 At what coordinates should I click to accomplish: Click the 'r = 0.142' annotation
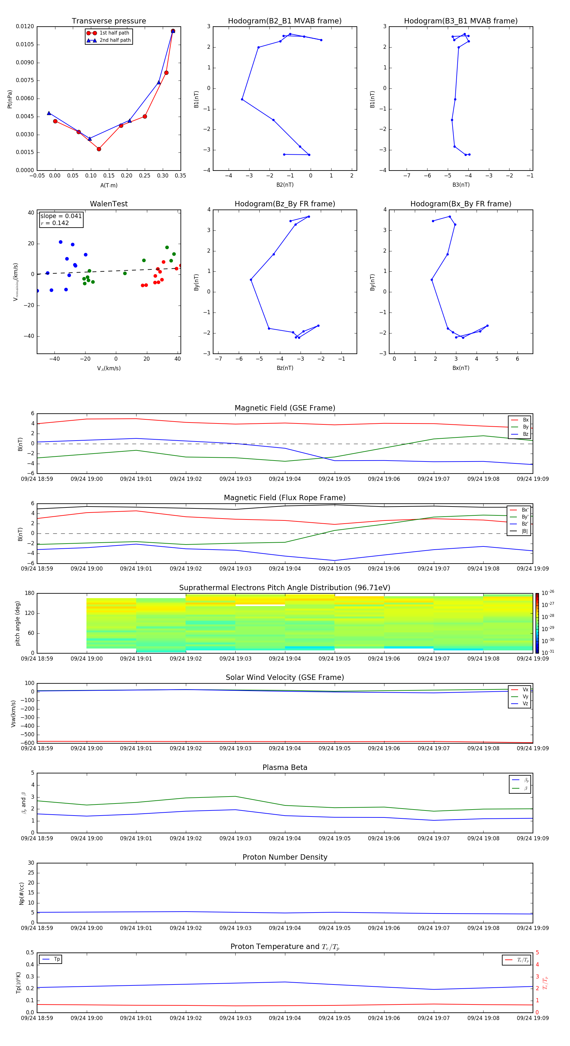[x=55, y=223]
